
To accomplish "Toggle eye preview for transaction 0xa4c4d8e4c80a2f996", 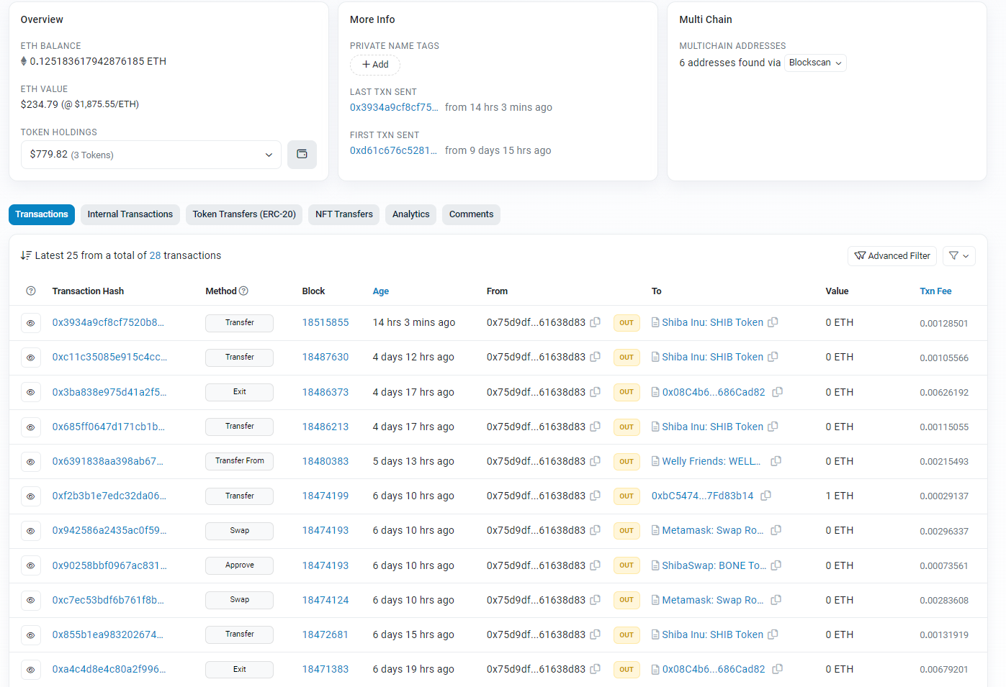I will click(30, 670).
